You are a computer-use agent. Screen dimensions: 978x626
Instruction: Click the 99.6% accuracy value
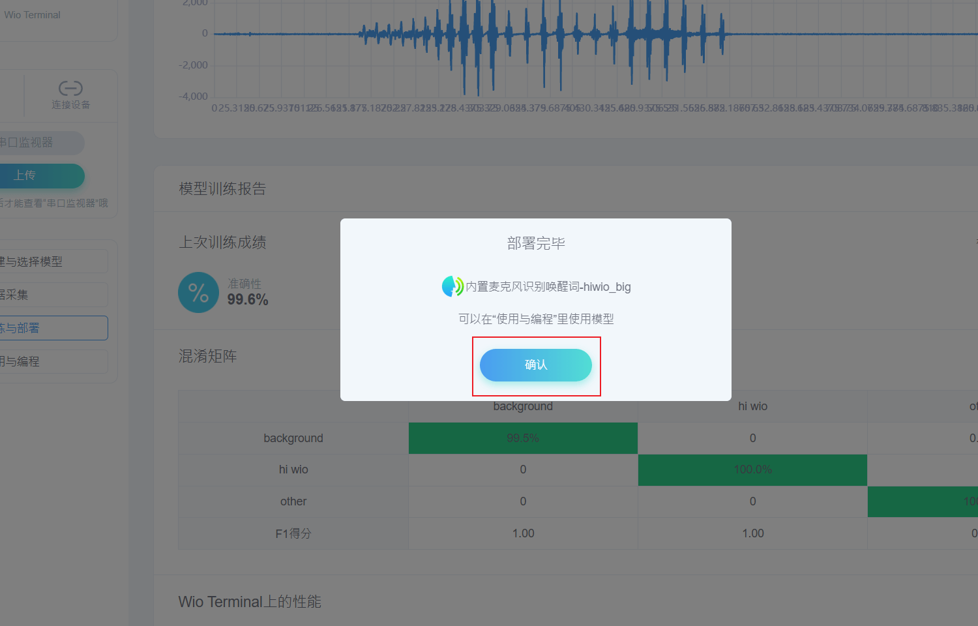[x=248, y=300]
